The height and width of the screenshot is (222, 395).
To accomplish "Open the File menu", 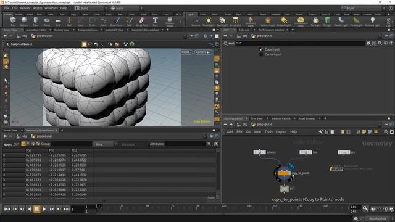I will click(7, 8).
